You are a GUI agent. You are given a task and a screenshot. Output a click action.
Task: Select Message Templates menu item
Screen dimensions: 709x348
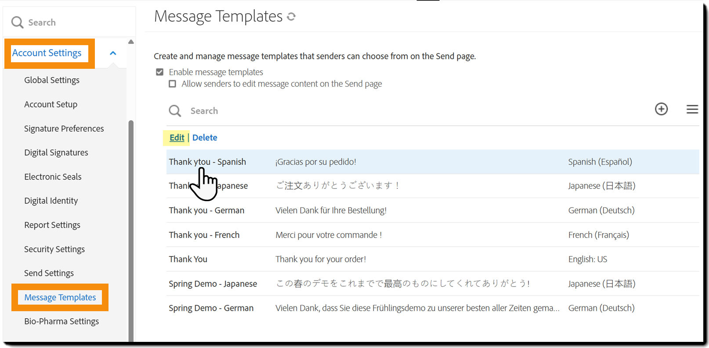coord(60,297)
